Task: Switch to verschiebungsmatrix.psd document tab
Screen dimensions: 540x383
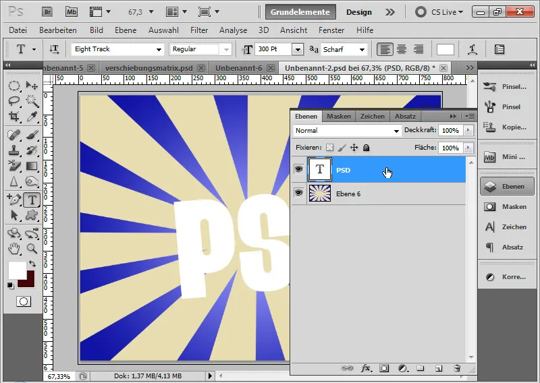Action: [x=148, y=68]
